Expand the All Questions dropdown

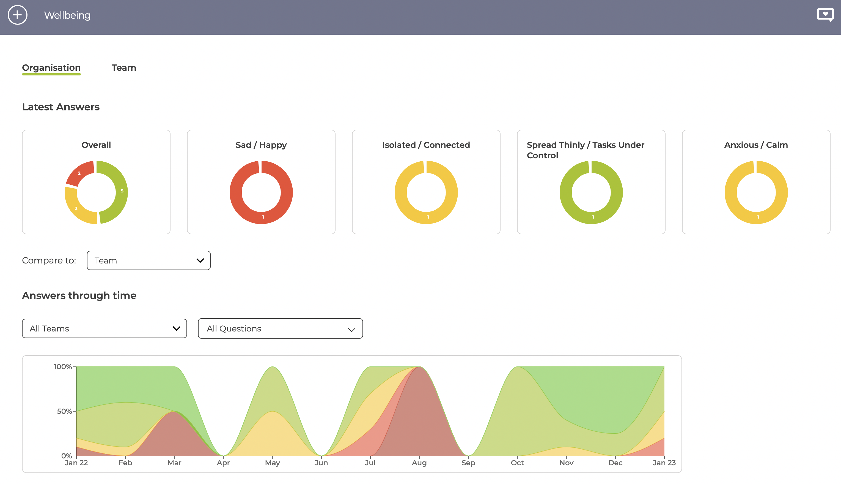[x=280, y=328]
